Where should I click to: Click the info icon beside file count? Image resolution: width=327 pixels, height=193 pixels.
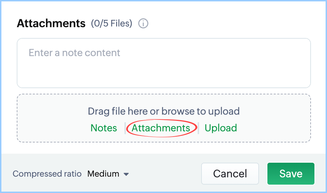(x=143, y=24)
